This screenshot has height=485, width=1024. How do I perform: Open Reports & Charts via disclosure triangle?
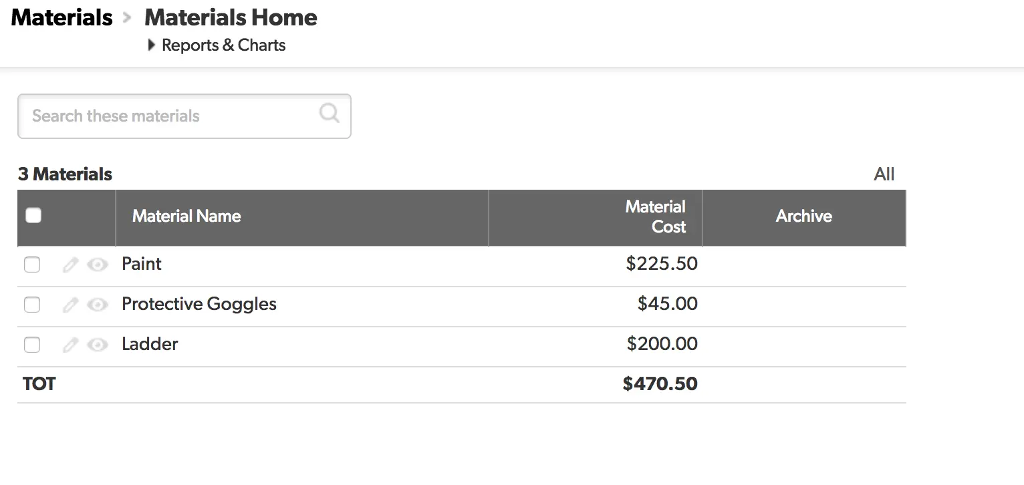[152, 45]
